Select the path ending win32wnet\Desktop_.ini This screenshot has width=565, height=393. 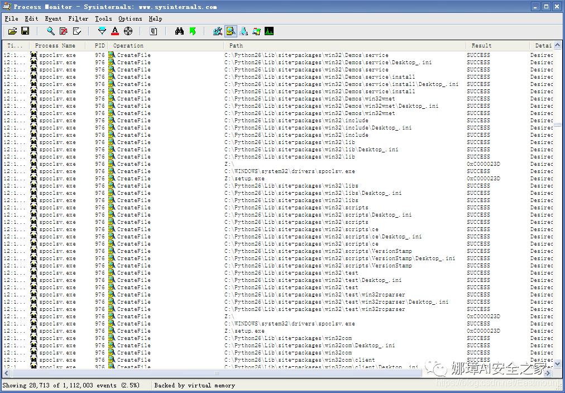(331, 106)
